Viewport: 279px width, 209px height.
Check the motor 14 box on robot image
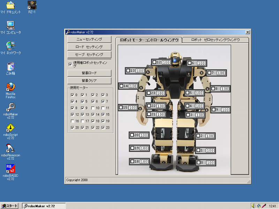pyautogui.click(x=121, y=86)
